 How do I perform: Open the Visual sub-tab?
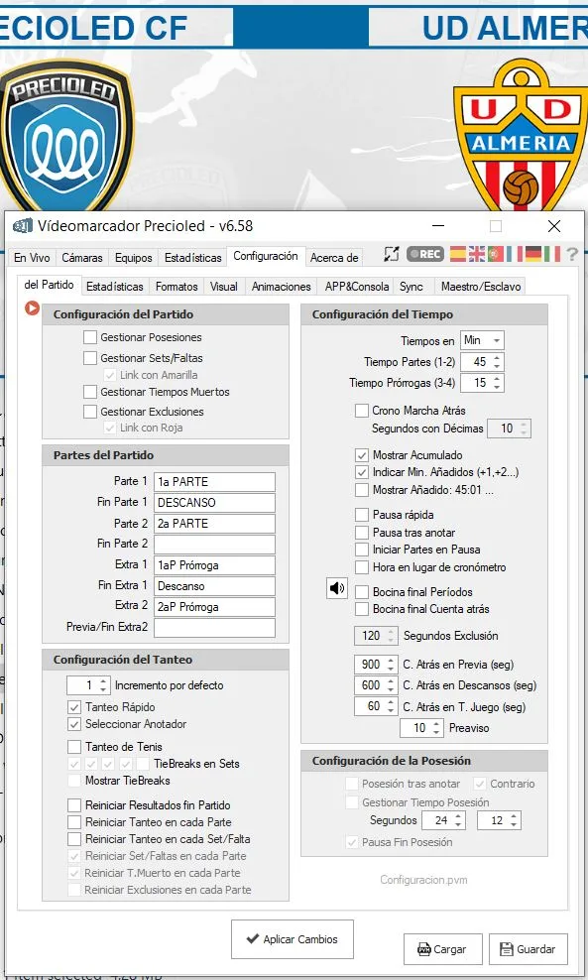click(x=224, y=287)
